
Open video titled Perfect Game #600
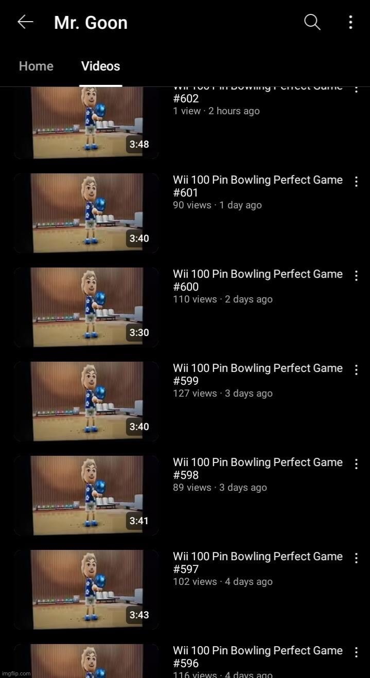coord(258,280)
